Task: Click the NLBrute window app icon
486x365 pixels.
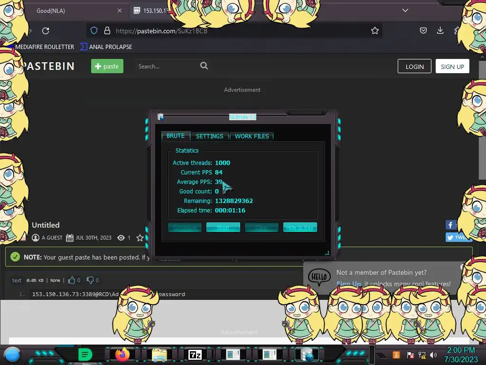Action: tap(160, 117)
